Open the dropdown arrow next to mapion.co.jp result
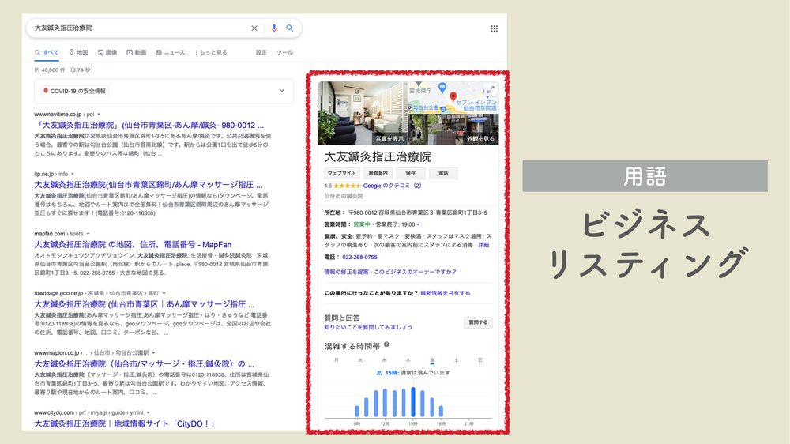 click(154, 353)
